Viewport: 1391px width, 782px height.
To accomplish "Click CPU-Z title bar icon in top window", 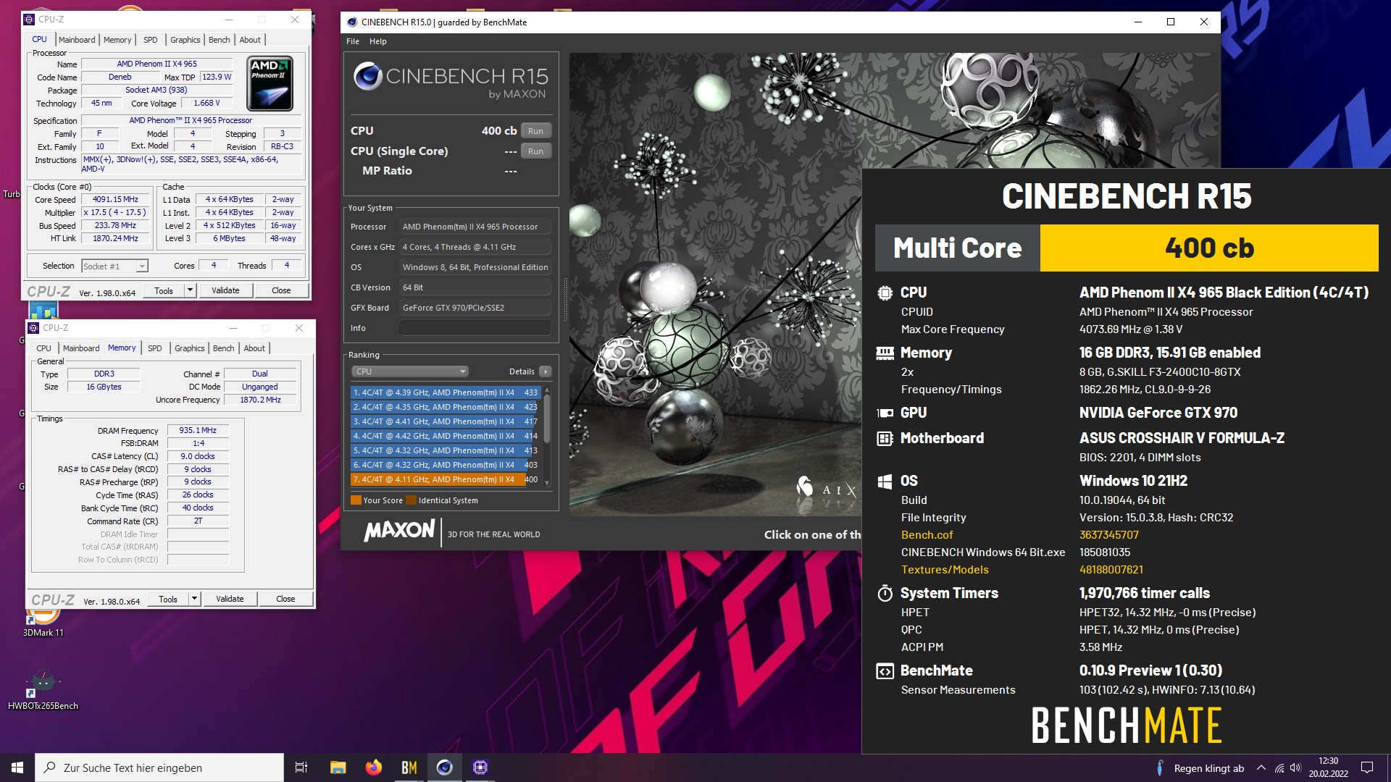I will 29,20.
